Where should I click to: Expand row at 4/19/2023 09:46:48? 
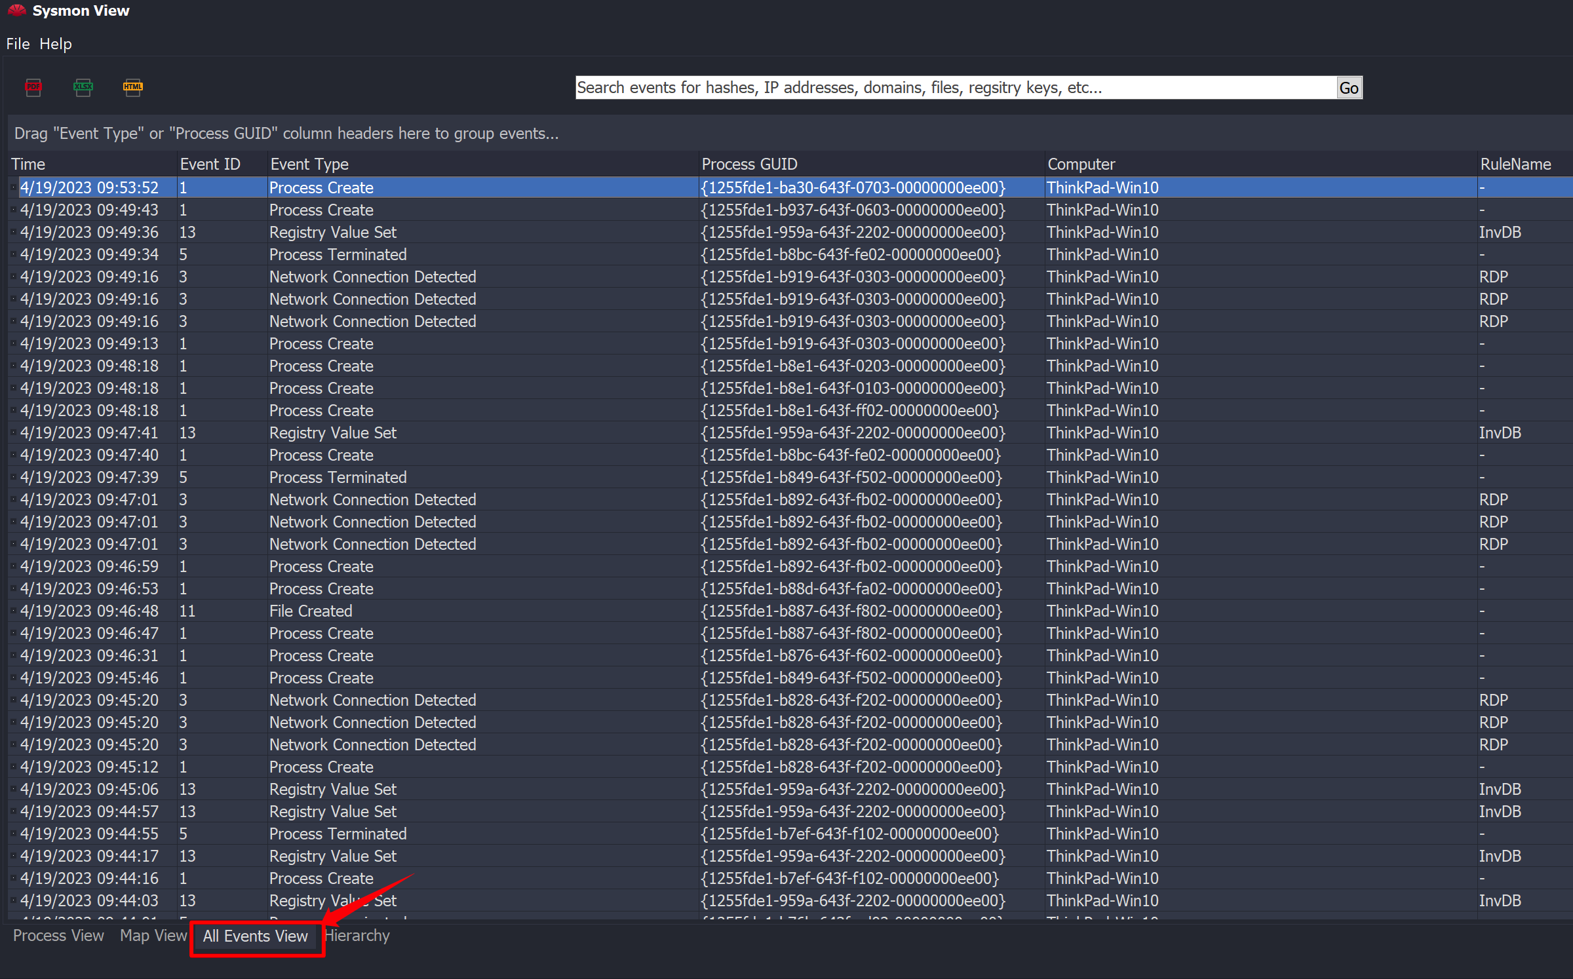13,611
